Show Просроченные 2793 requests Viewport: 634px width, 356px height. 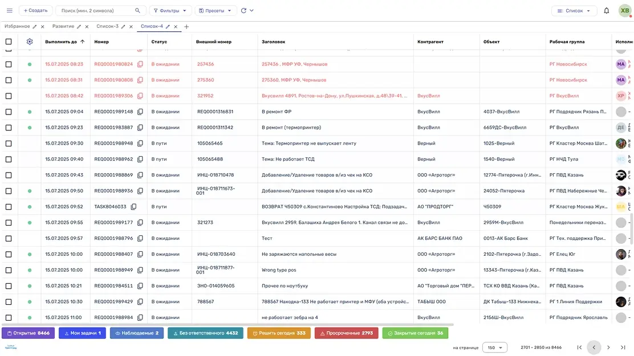[x=346, y=333]
